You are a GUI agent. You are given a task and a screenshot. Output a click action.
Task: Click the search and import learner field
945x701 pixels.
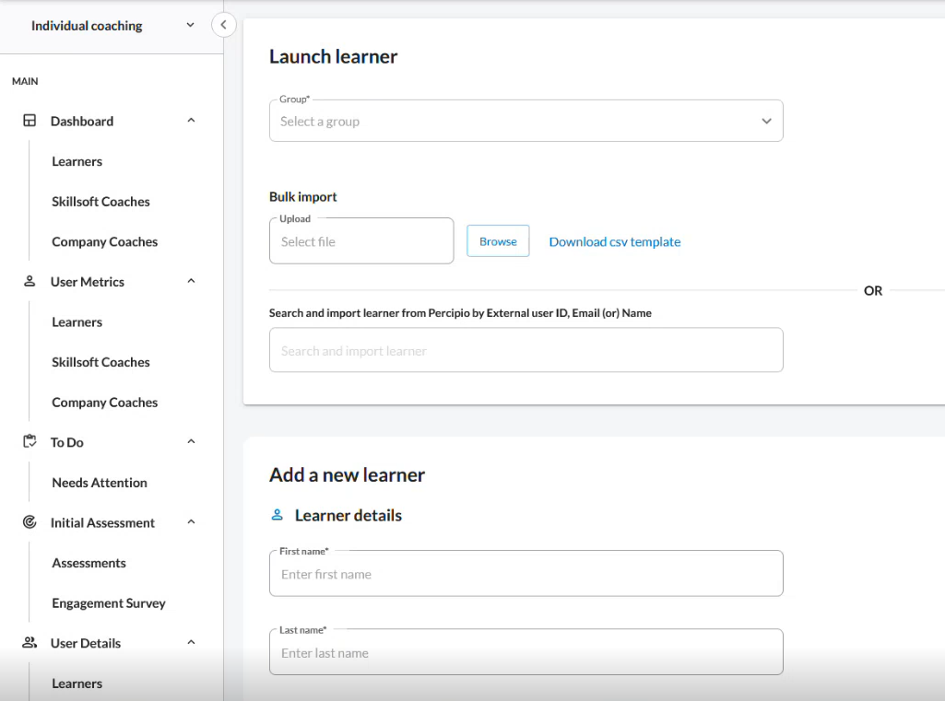coord(526,350)
